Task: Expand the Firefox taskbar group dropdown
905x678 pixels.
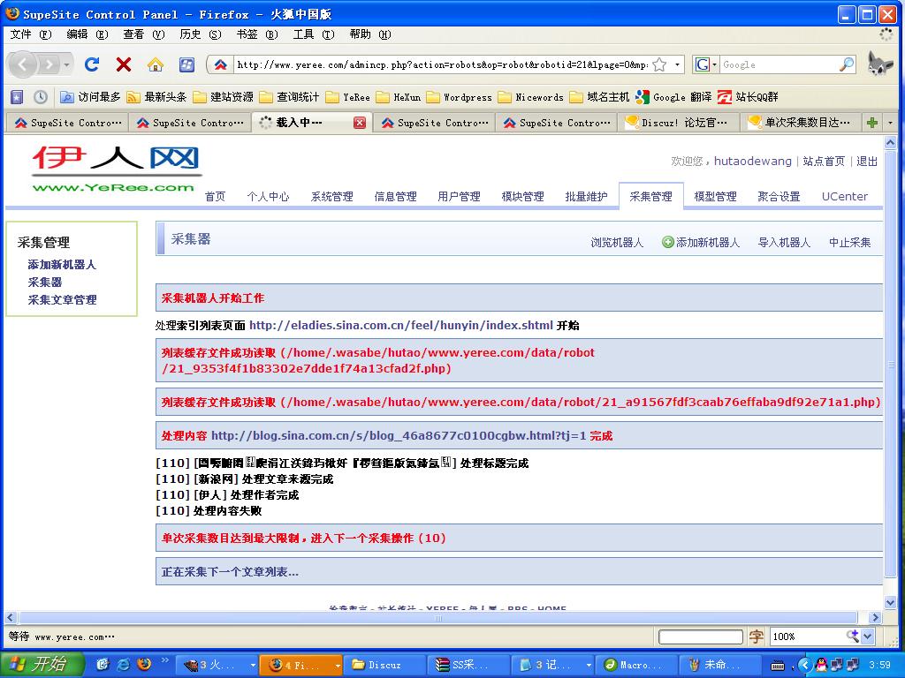Action: coord(337,665)
